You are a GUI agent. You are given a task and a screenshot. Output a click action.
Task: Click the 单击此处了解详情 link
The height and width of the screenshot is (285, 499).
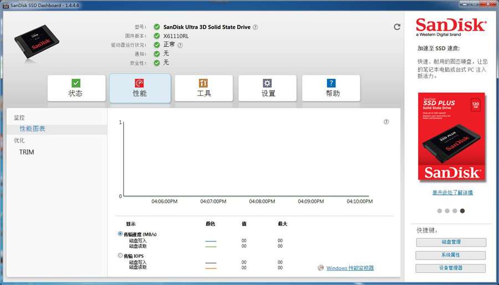(452, 192)
